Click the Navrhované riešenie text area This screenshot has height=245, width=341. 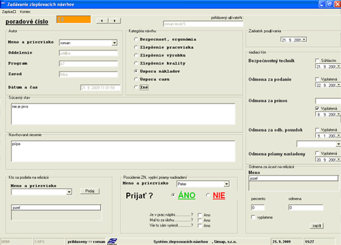coord(123,151)
